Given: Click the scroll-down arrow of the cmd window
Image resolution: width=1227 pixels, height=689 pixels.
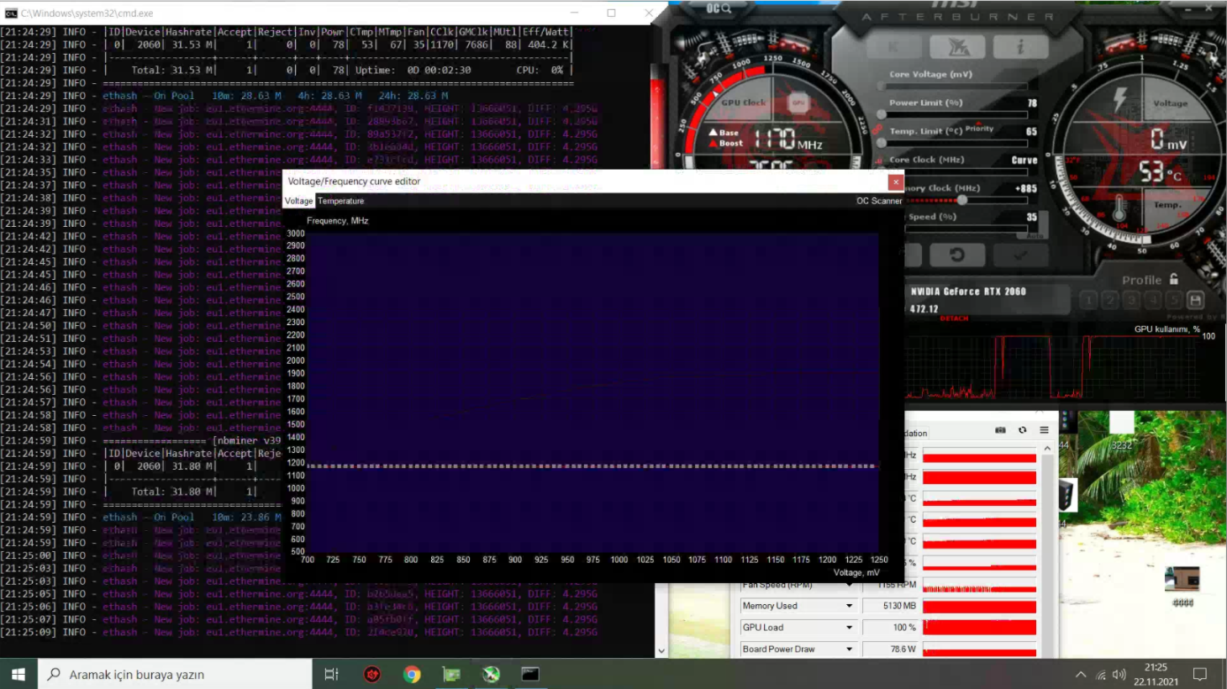Looking at the screenshot, I should [x=661, y=650].
